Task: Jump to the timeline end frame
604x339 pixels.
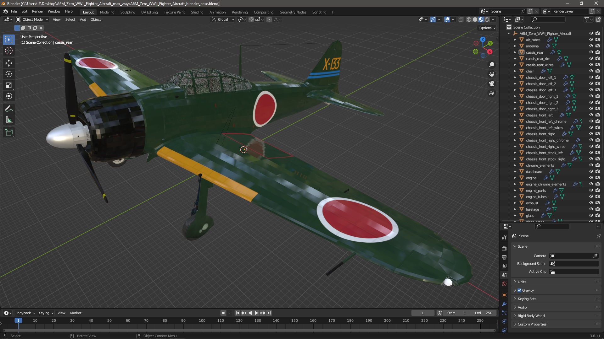Action: pyautogui.click(x=269, y=313)
